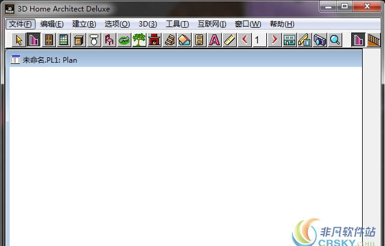Minimize the 3D Home Architect window
Viewport: 385px width, 246px height.
[x=328, y=7]
